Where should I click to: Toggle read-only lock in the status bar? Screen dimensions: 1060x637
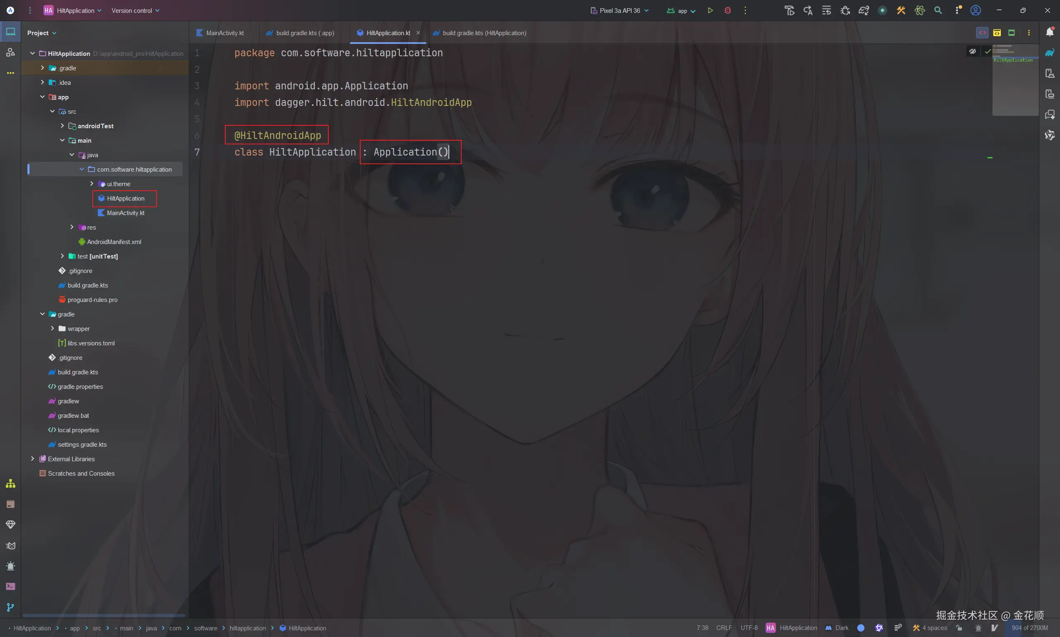pos(958,627)
